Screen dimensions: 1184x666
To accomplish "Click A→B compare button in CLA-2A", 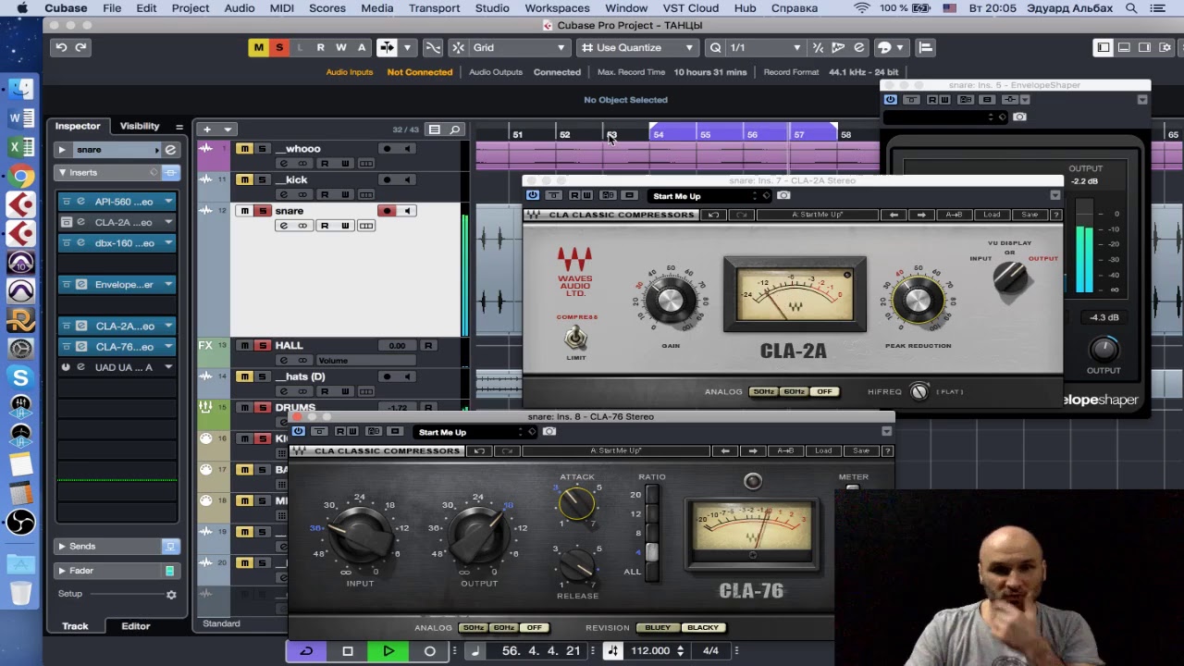I will pos(954,215).
